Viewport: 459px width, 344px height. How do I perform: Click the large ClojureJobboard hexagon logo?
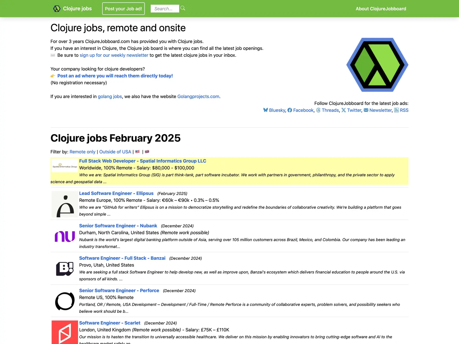coord(377,65)
